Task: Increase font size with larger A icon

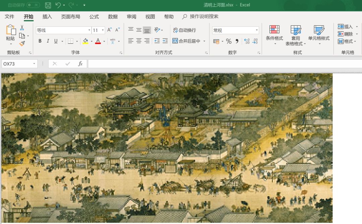Action: point(109,30)
